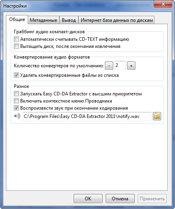Screen dimensions: 175x209
Task: Click the Конвертирование аудио форматов group label
Action: pyautogui.click(x=52, y=57)
